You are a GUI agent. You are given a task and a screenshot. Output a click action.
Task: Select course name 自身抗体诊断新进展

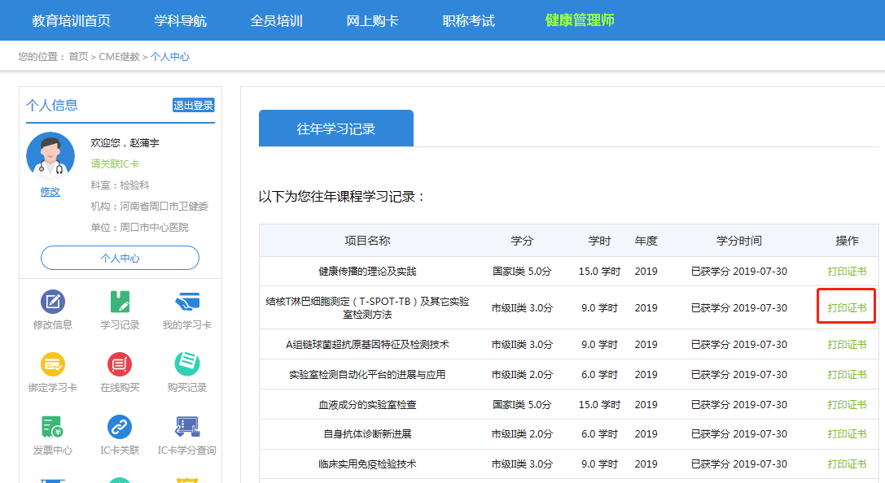tap(367, 434)
